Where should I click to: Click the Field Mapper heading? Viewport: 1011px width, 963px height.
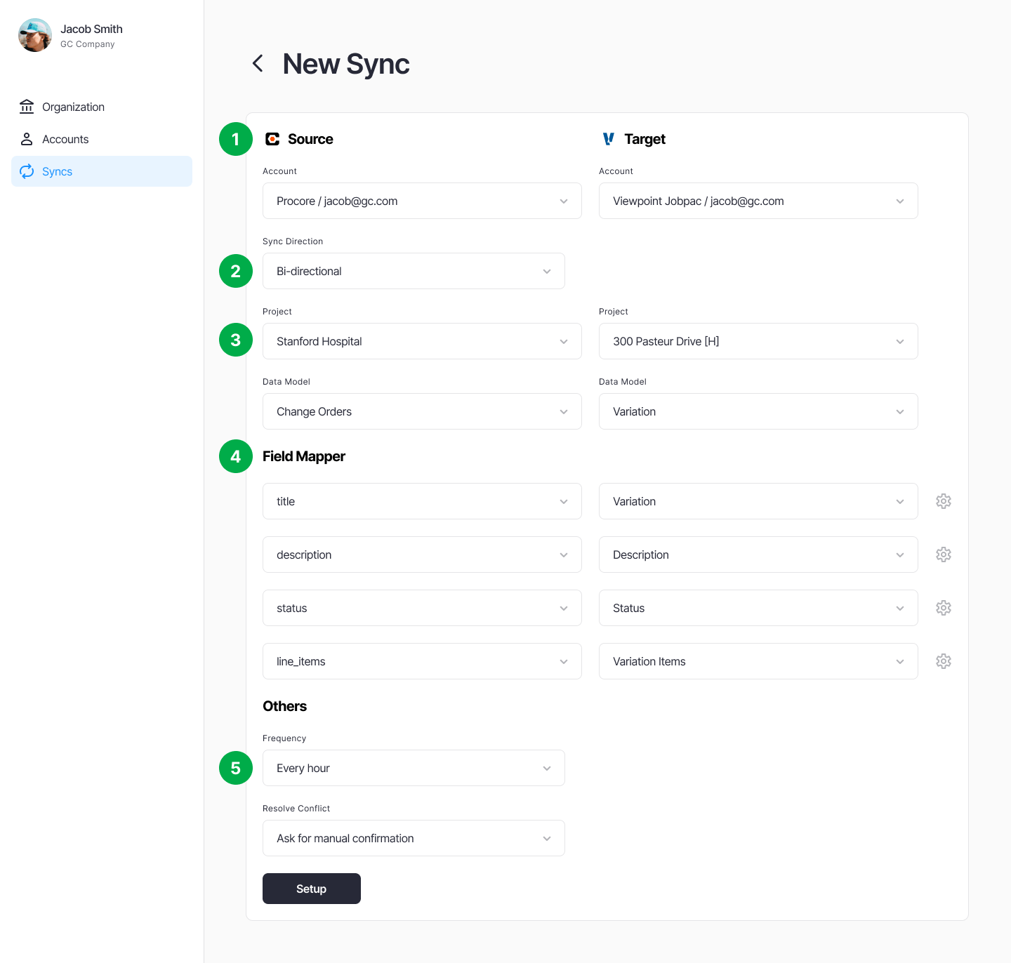[304, 456]
